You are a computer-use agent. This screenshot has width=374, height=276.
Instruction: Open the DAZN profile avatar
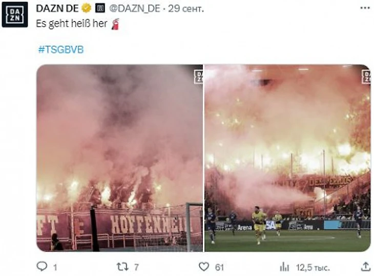pyautogui.click(x=15, y=14)
